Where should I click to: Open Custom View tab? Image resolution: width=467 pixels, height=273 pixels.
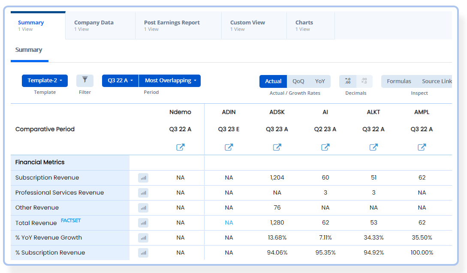(x=254, y=26)
